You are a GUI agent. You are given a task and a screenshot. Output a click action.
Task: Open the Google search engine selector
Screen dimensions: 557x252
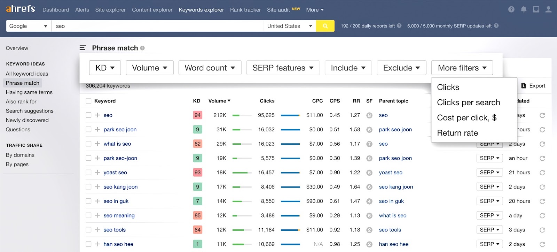(x=29, y=26)
